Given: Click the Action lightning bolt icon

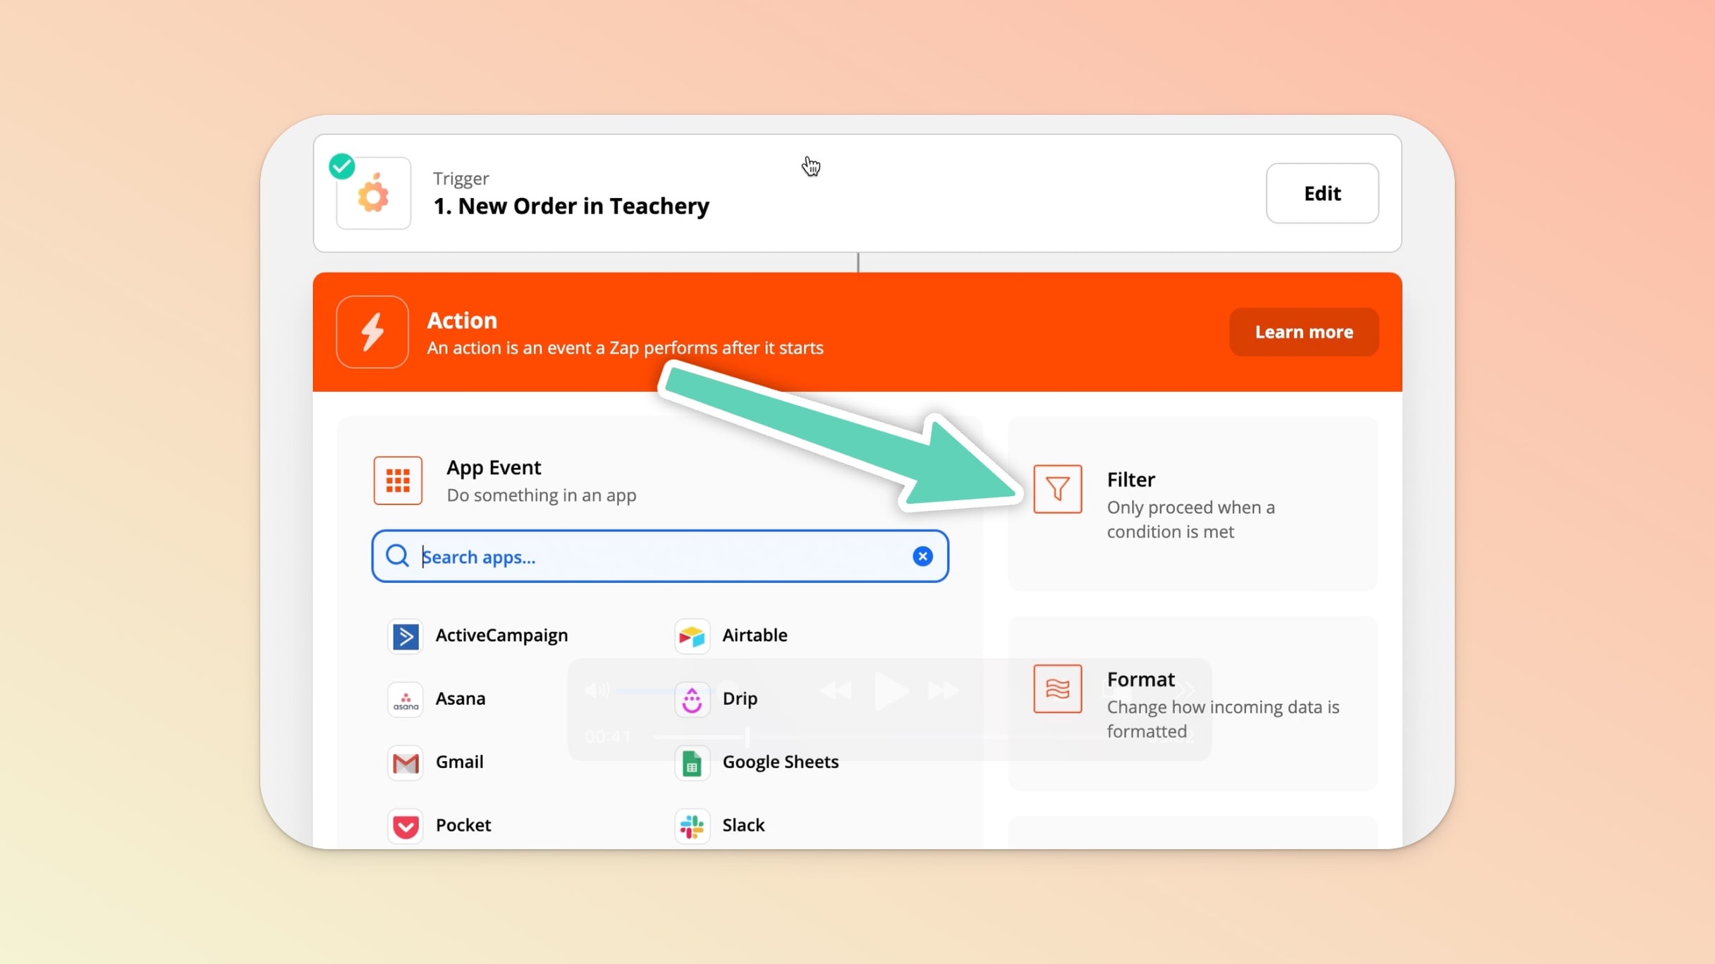Looking at the screenshot, I should tap(372, 332).
